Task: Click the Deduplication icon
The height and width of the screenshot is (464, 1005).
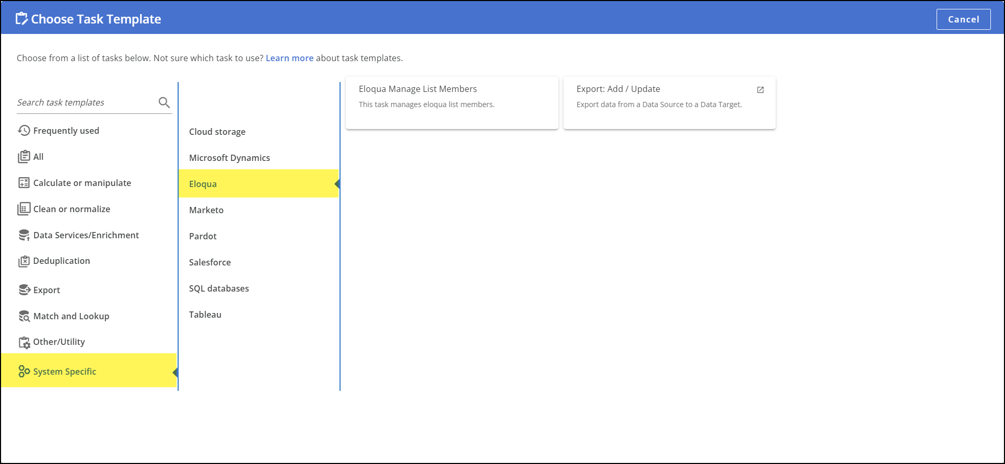Action: (x=24, y=261)
